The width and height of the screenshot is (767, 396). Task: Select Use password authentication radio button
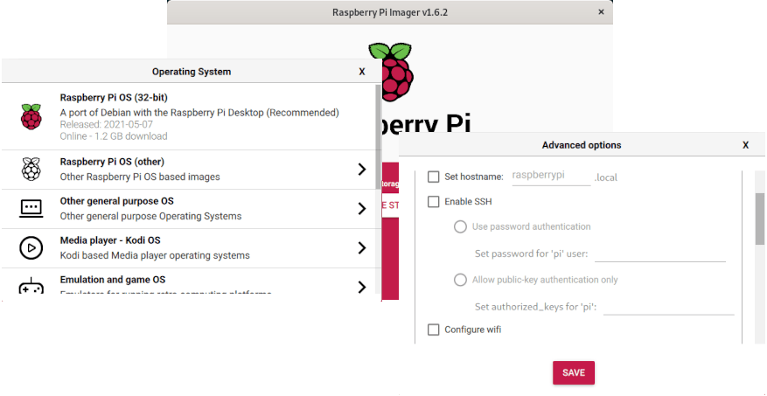pos(460,226)
